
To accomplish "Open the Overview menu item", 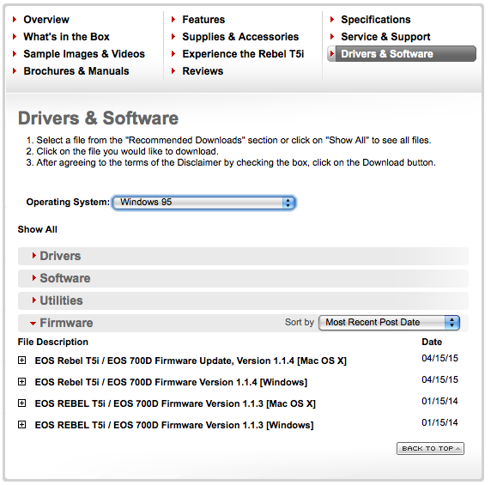I will click(x=46, y=20).
